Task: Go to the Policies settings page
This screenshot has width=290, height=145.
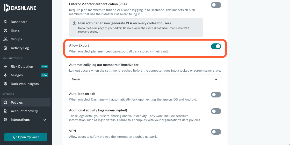Action: [x=17, y=103]
